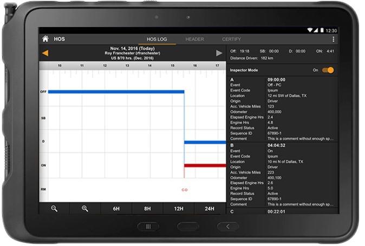This screenshot has width=365, height=246.
Task: Open event C at 00:22:01
Action: click(x=282, y=211)
